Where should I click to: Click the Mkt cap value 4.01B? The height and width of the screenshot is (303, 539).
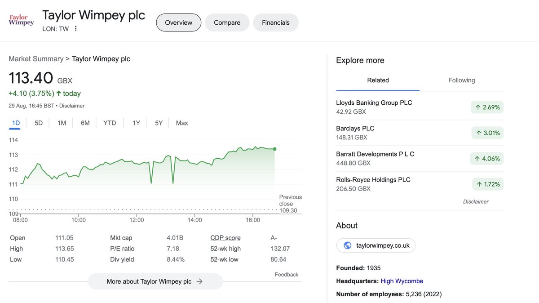click(x=175, y=238)
